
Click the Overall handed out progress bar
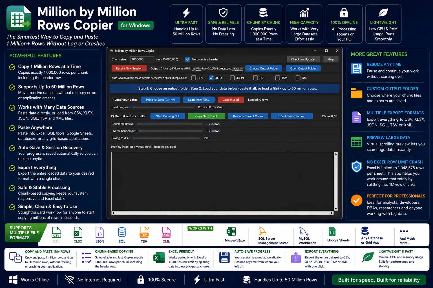(171, 131)
